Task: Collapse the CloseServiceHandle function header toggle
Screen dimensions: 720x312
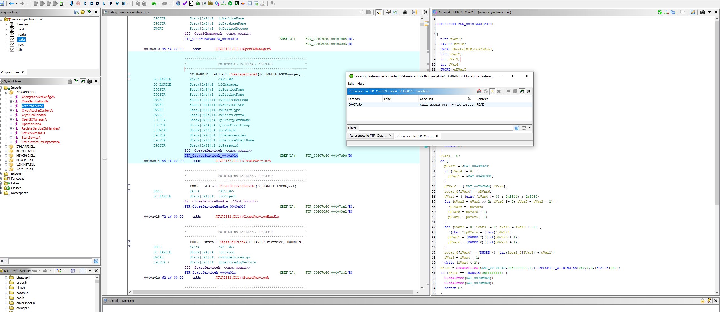Action: point(129,186)
